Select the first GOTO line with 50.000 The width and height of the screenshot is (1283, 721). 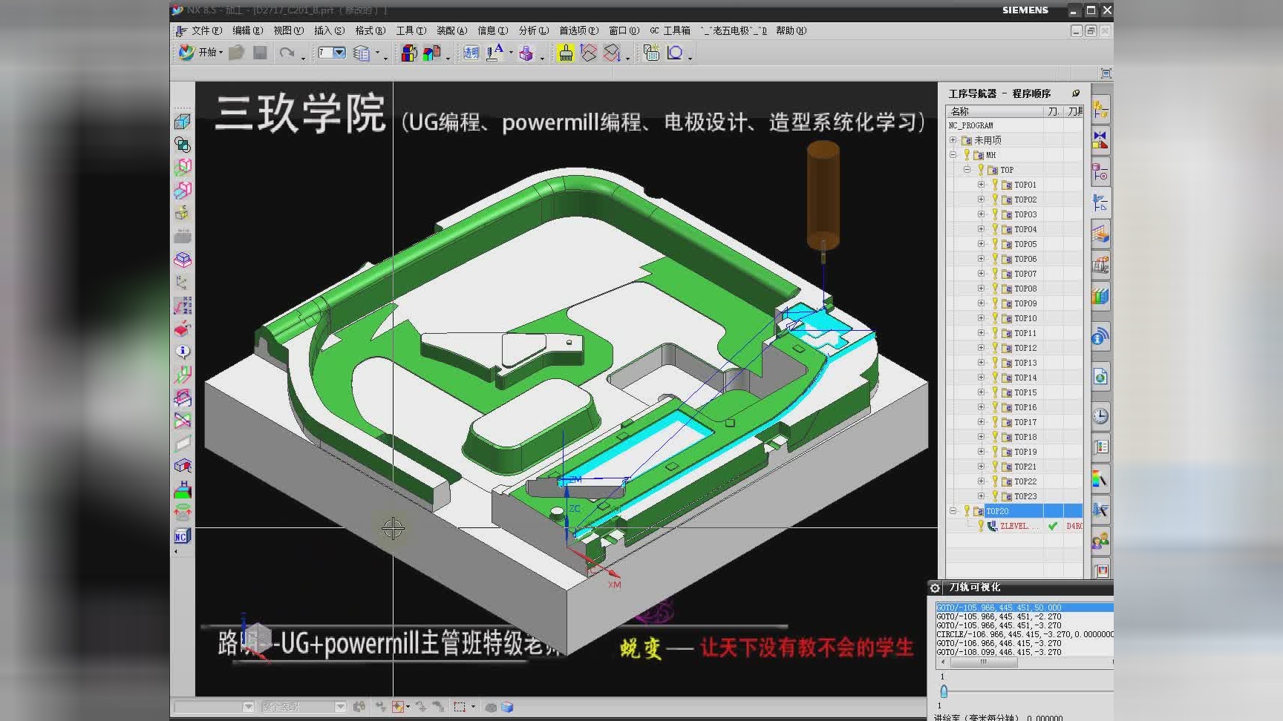pyautogui.click(x=1025, y=608)
